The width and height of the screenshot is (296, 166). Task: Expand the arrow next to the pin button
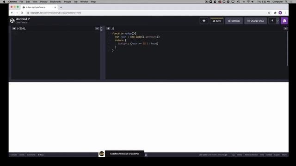pyautogui.click(x=277, y=21)
